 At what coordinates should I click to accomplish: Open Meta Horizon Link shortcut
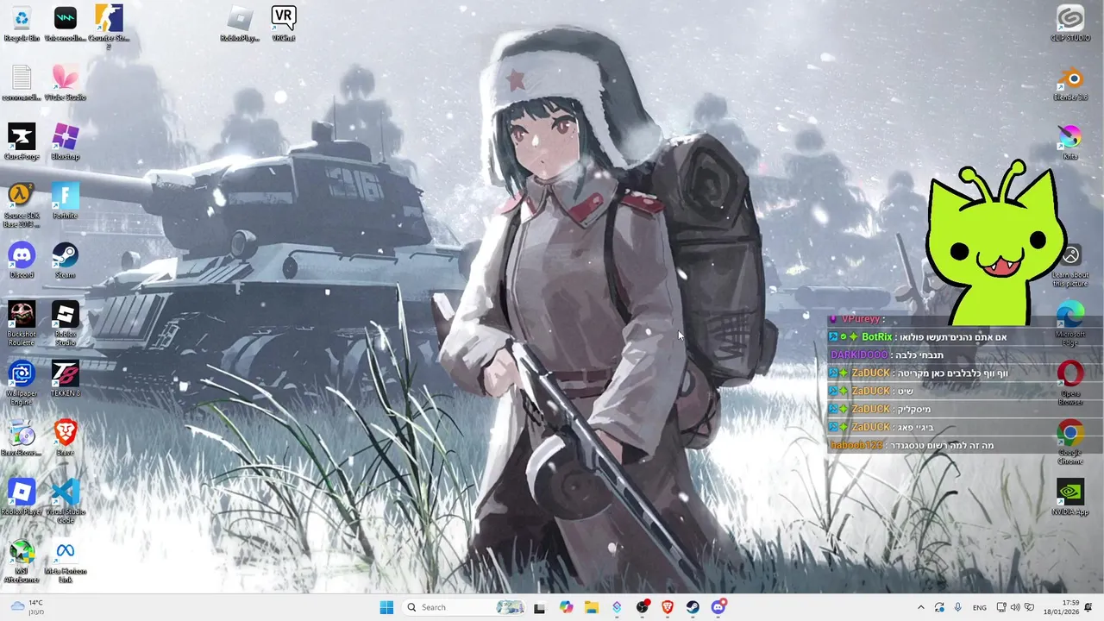coord(65,561)
